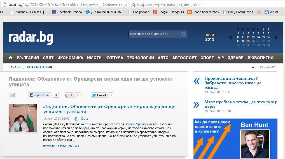Click the date '19 юни 2013' in breadcrumb row

click(x=268, y=68)
